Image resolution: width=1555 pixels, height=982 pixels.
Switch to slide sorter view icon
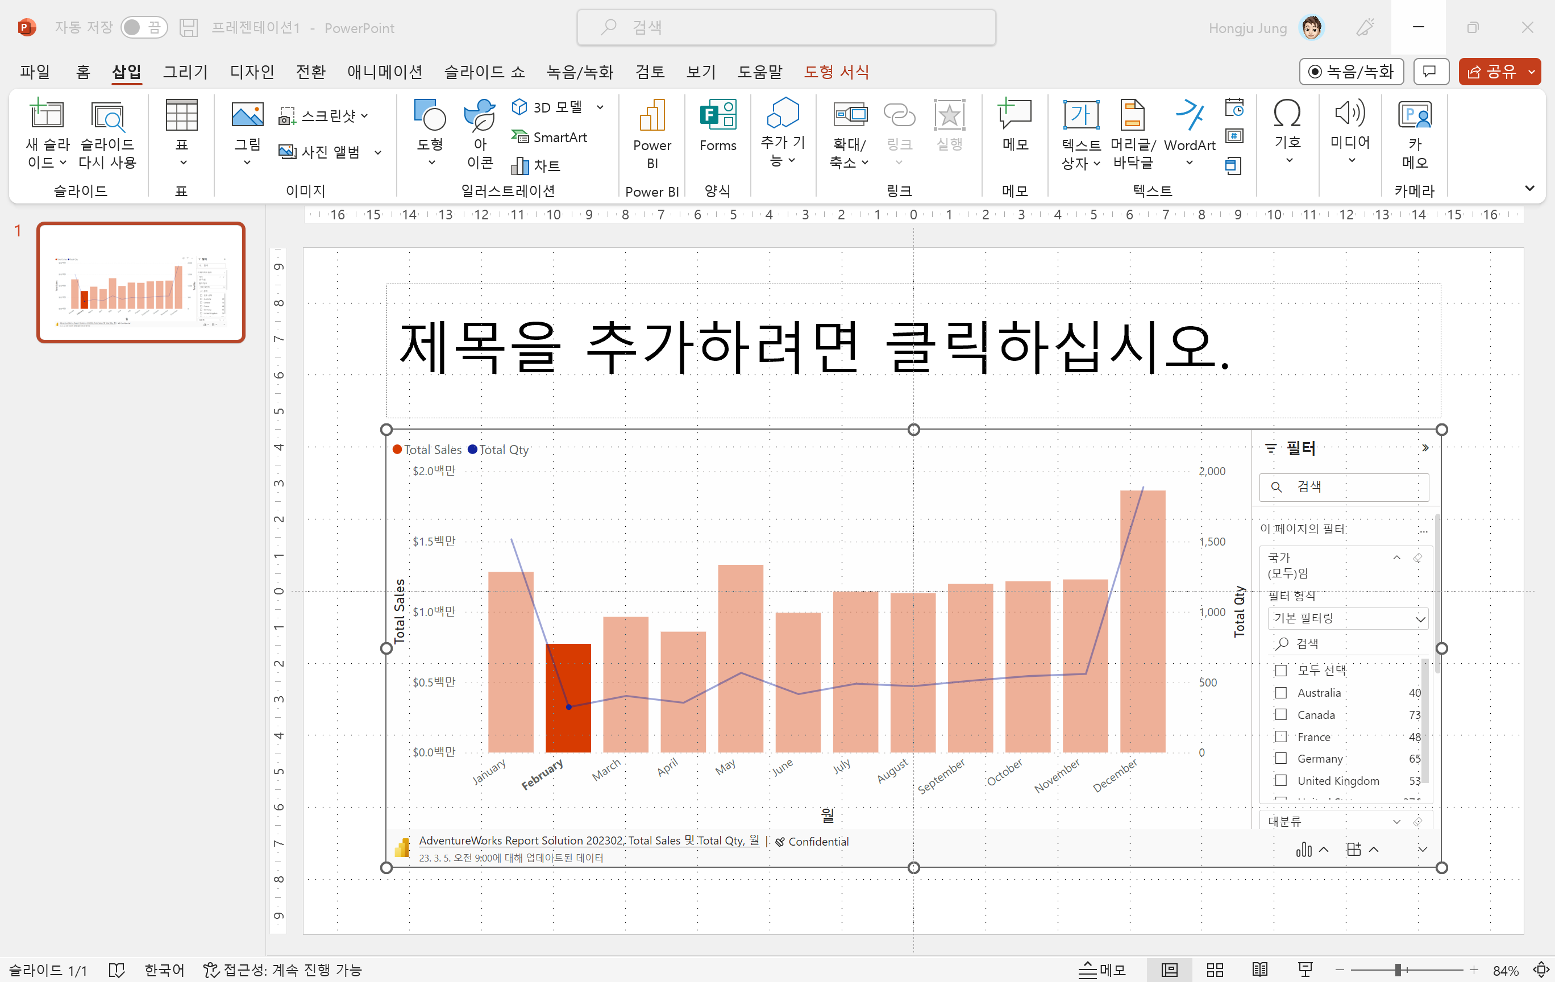coord(1215,969)
